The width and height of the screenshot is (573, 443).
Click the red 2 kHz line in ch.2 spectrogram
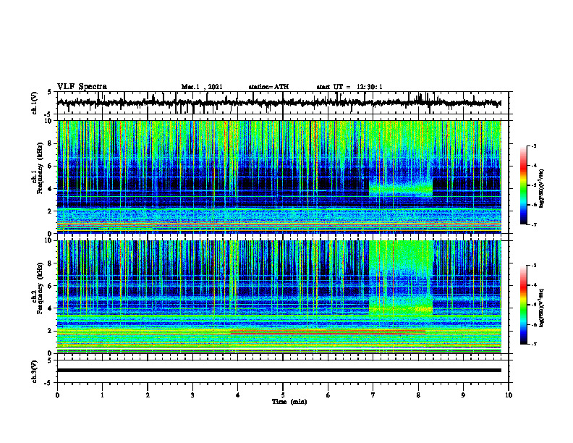click(328, 332)
